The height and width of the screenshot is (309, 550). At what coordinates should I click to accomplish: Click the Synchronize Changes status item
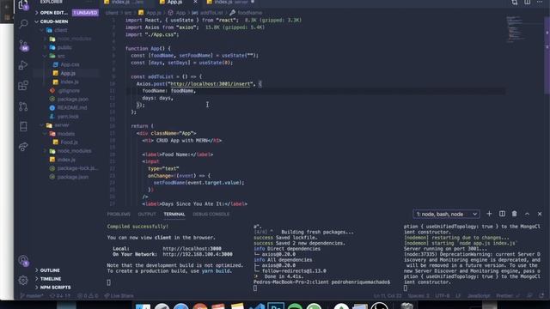(x=61, y=295)
